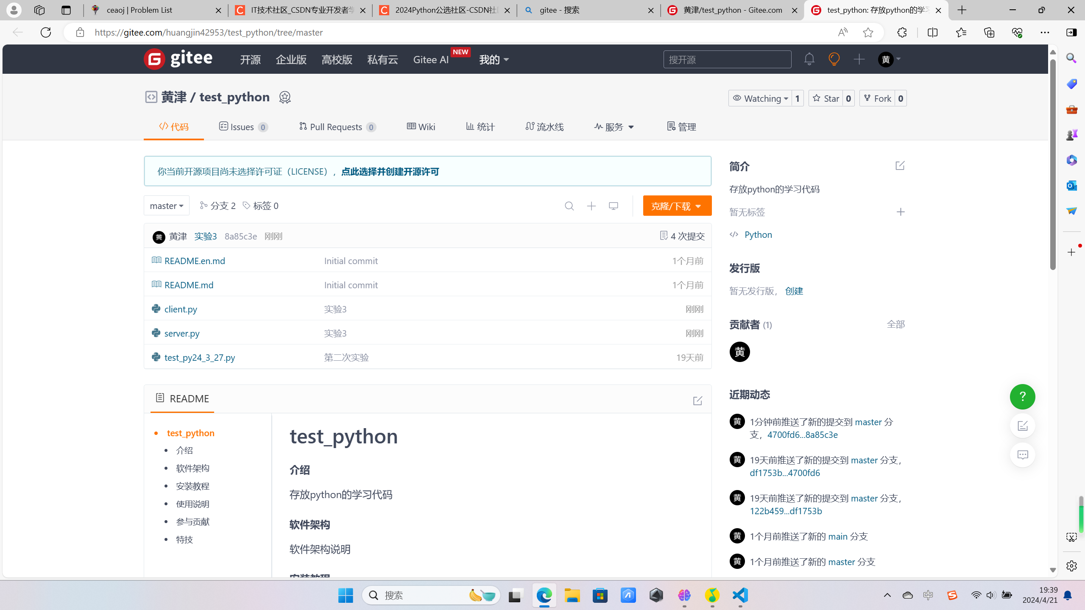
Task: Open Visual Studio Code from taskbar
Action: [x=740, y=595]
